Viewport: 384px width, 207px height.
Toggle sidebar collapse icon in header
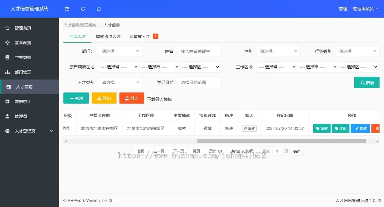pos(67,9)
